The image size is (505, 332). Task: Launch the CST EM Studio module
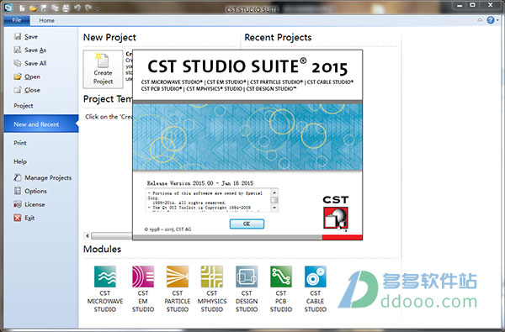click(143, 289)
